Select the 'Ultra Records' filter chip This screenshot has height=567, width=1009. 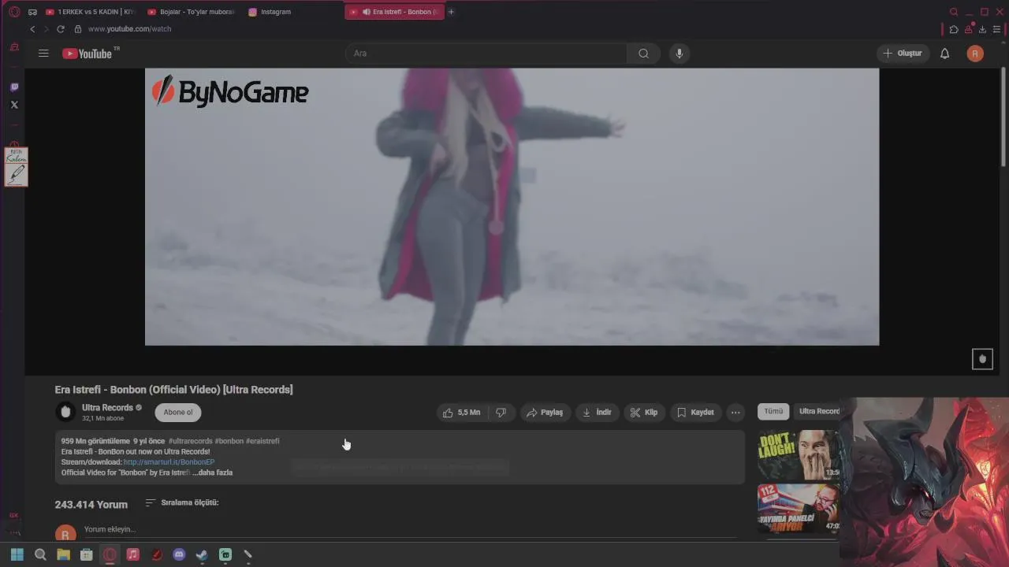817,411
